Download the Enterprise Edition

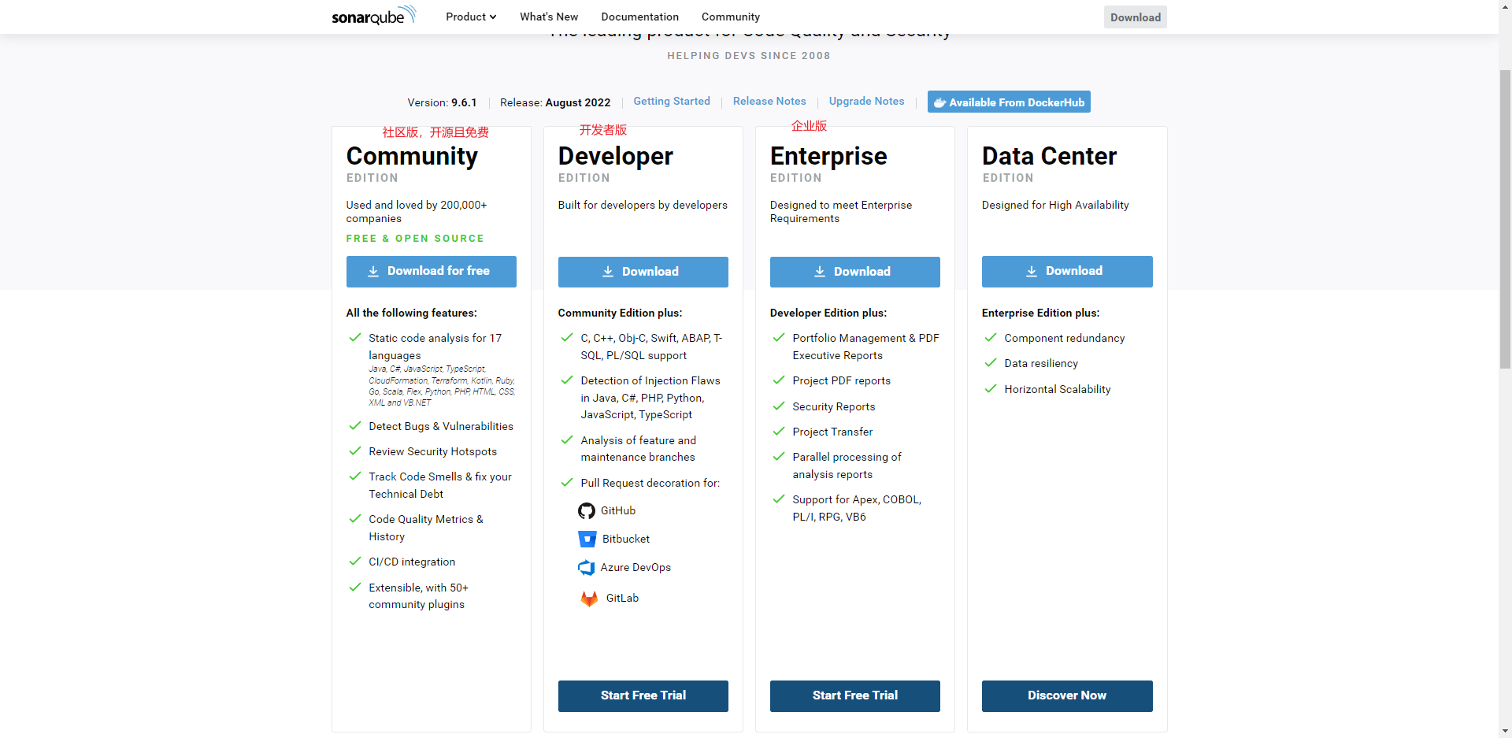pos(855,272)
